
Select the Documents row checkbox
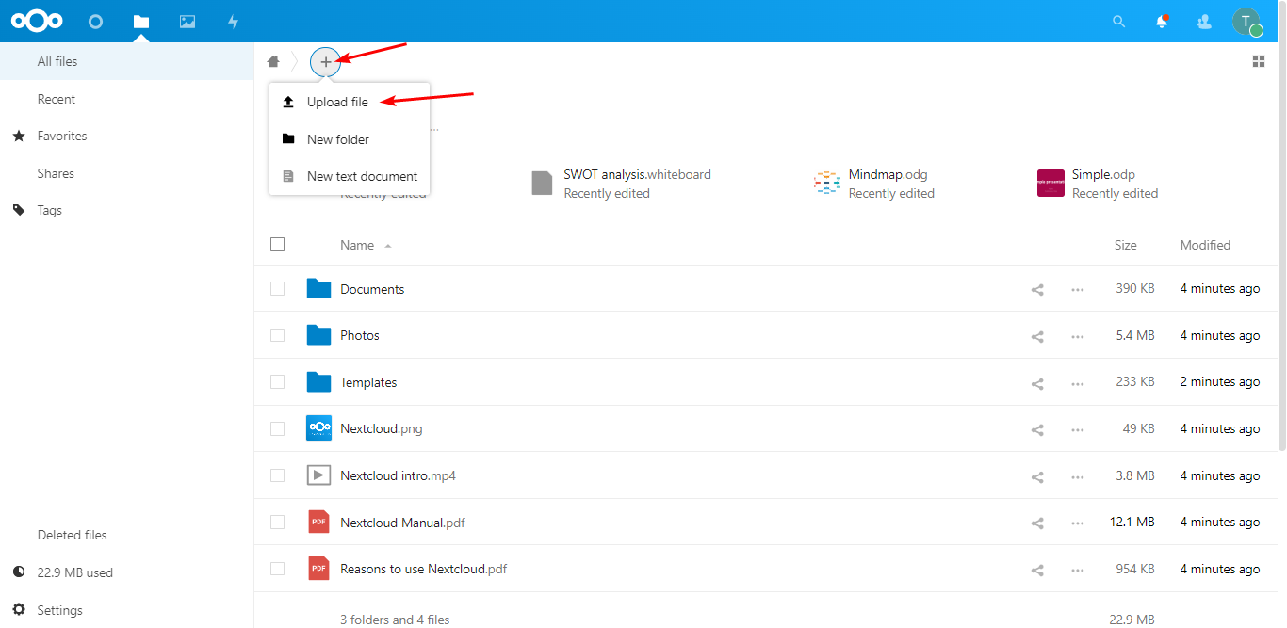(x=277, y=289)
